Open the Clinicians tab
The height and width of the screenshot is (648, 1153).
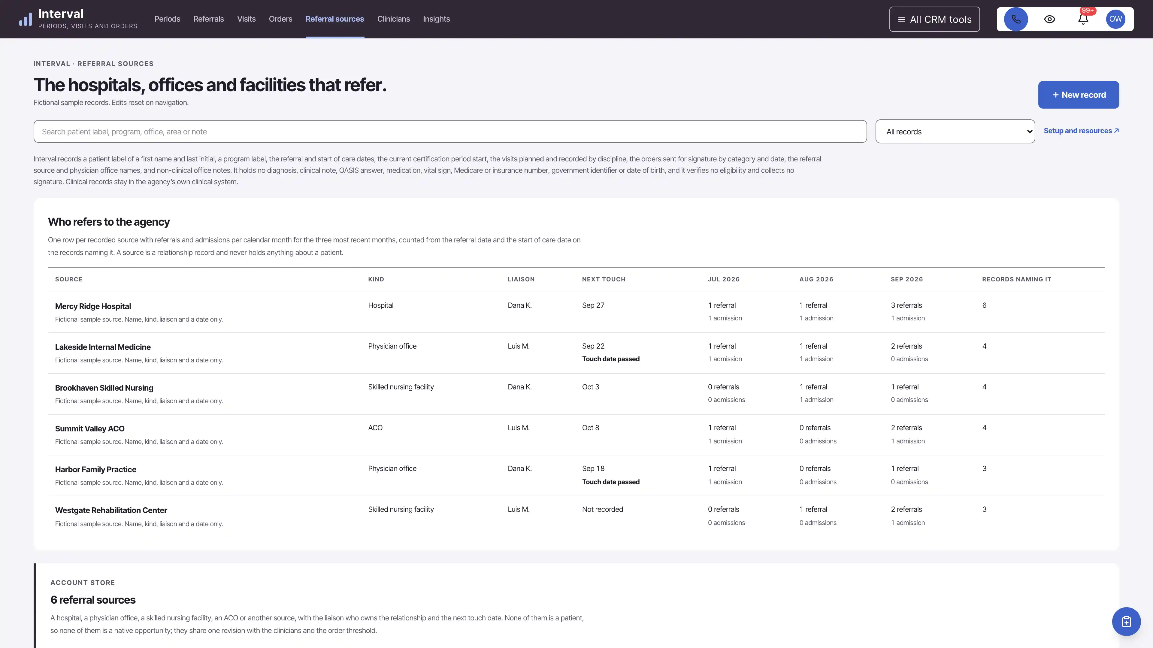tap(393, 19)
